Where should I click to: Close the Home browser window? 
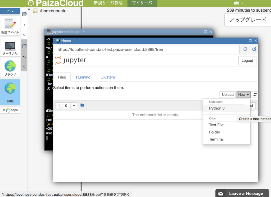pyautogui.click(x=256, y=40)
